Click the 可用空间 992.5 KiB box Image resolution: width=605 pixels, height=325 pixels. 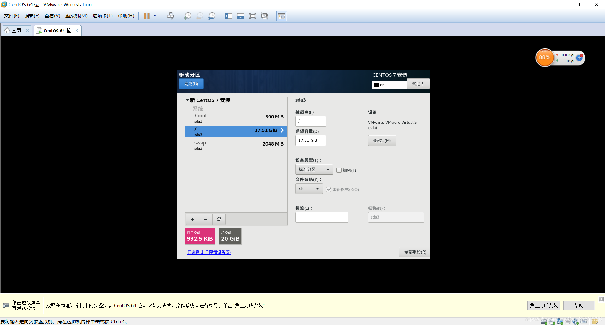200,236
